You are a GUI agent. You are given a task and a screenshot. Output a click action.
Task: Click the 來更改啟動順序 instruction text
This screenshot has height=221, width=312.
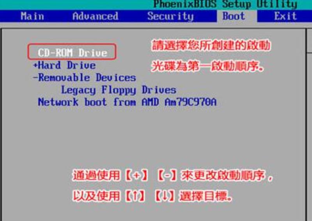point(223,175)
